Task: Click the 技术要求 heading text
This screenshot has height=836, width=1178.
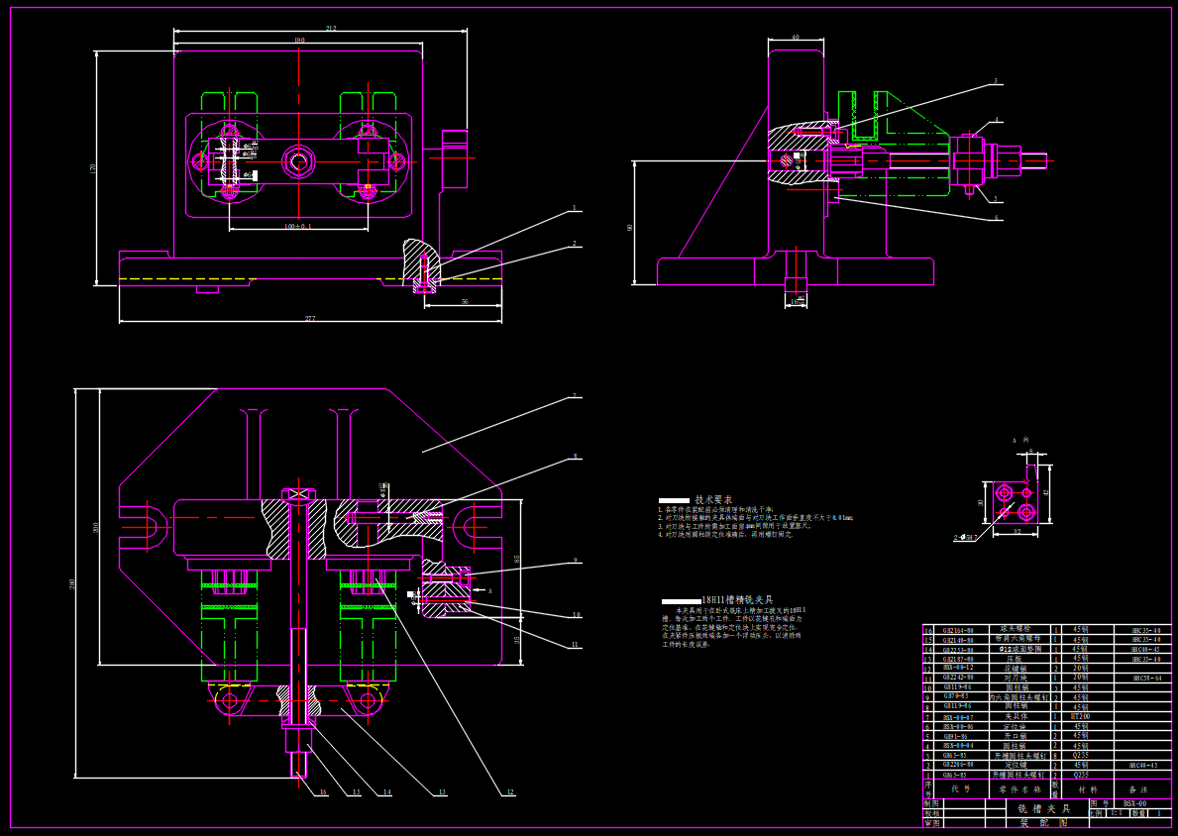Action: tap(713, 499)
